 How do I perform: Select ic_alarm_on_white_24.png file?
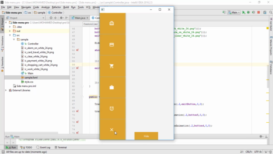(x=38, y=48)
